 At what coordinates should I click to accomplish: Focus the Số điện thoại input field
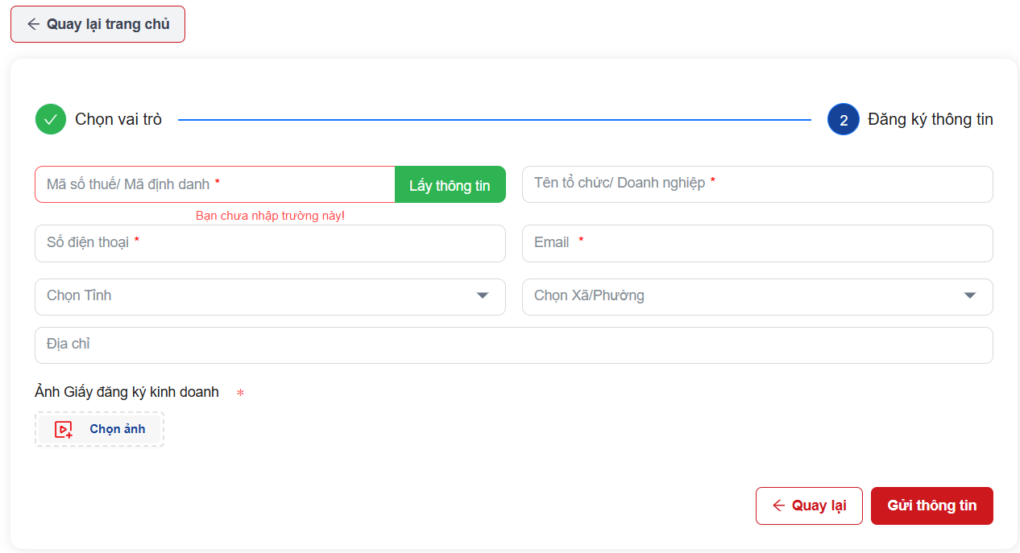[x=270, y=243]
